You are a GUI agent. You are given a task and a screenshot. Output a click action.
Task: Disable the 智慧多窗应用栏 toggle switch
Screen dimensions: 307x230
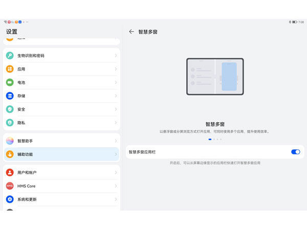(x=295, y=152)
